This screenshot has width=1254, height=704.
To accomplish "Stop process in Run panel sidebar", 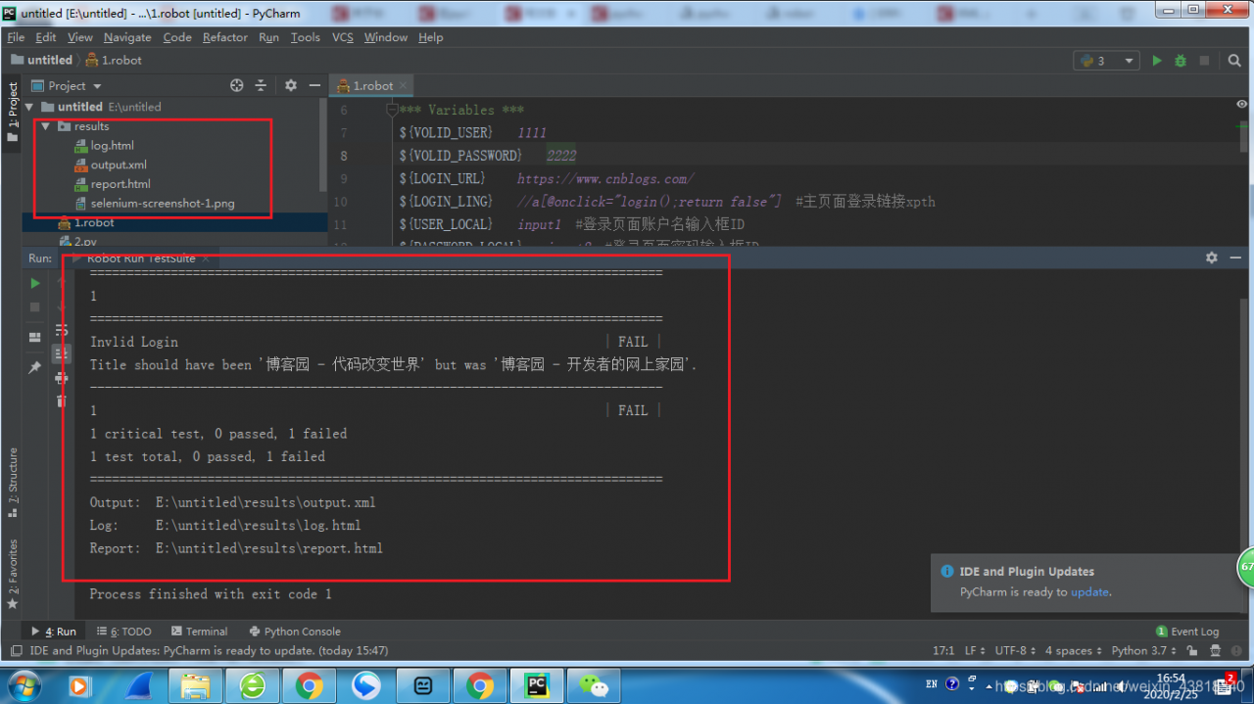I will coord(35,307).
